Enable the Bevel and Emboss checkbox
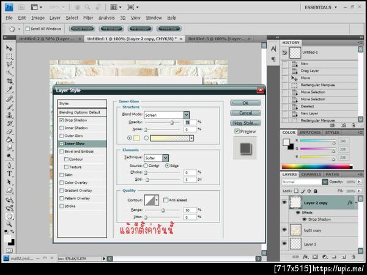The width and height of the screenshot is (367, 275). (x=62, y=152)
